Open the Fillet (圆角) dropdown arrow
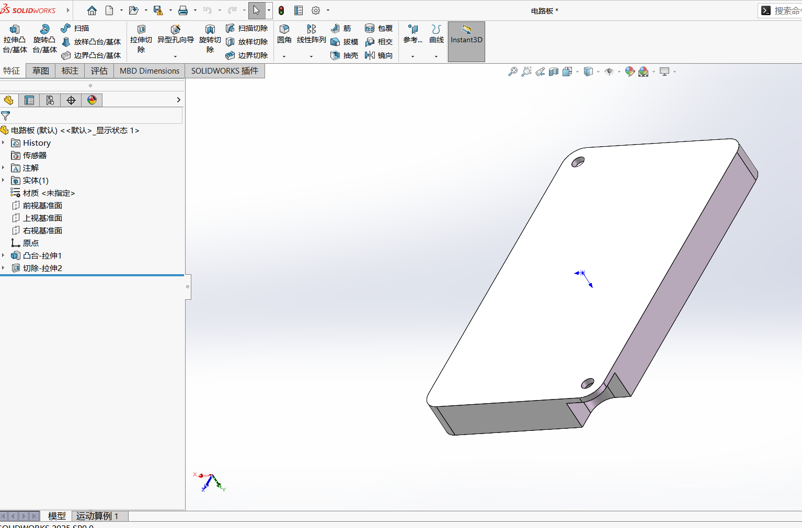 pos(284,56)
